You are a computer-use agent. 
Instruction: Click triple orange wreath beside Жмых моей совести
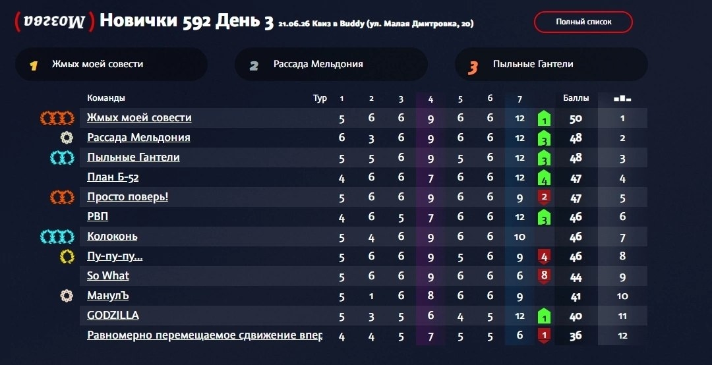coord(57,118)
